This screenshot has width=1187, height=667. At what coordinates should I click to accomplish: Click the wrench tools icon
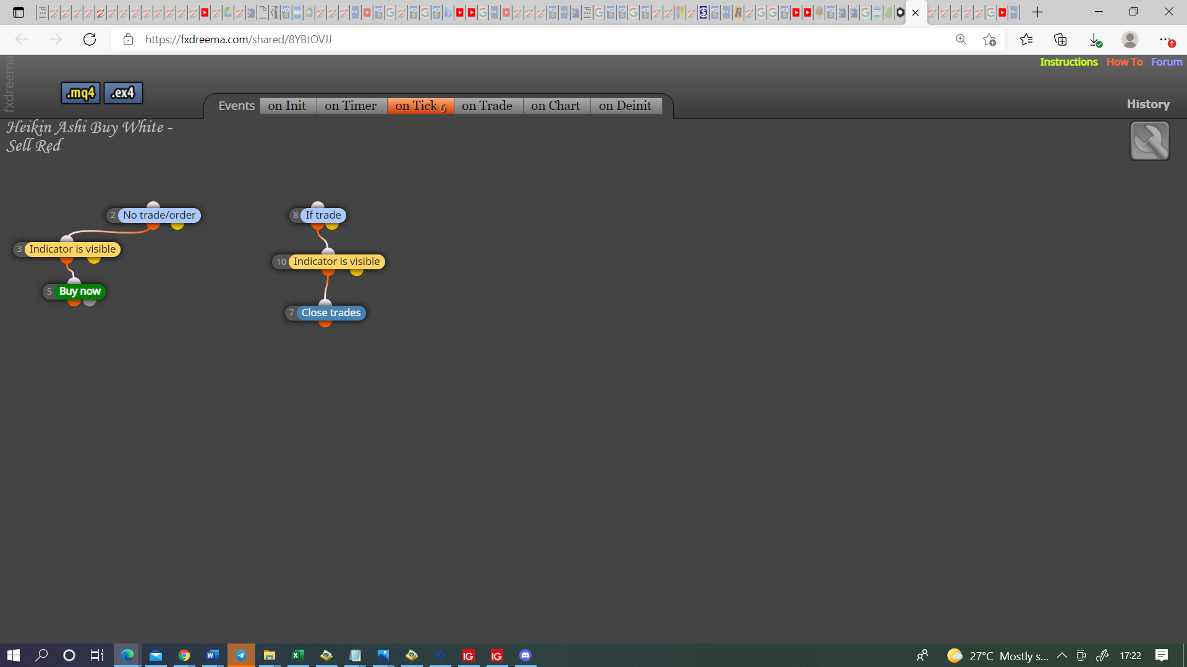[1149, 141]
